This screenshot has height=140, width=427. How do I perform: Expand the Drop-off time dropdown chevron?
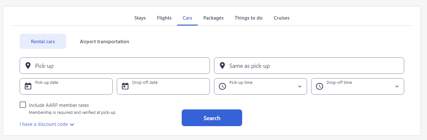pyautogui.click(x=397, y=86)
